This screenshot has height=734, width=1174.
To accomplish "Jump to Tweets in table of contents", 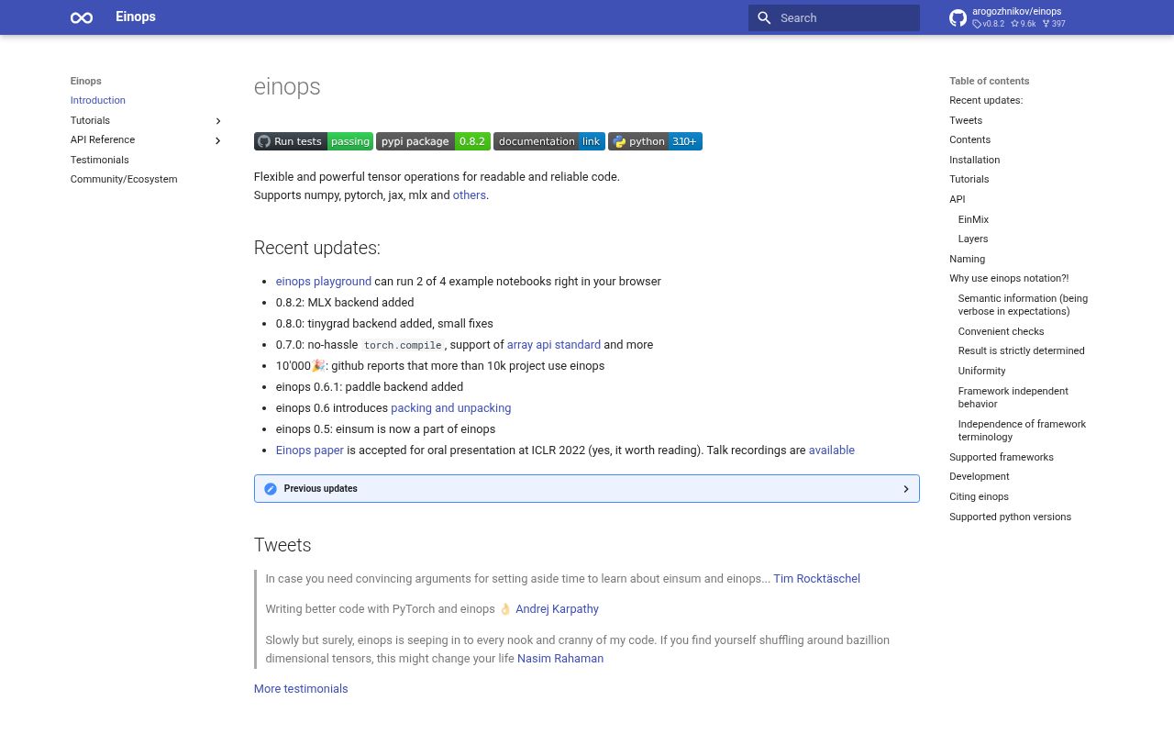I will pos(966,120).
